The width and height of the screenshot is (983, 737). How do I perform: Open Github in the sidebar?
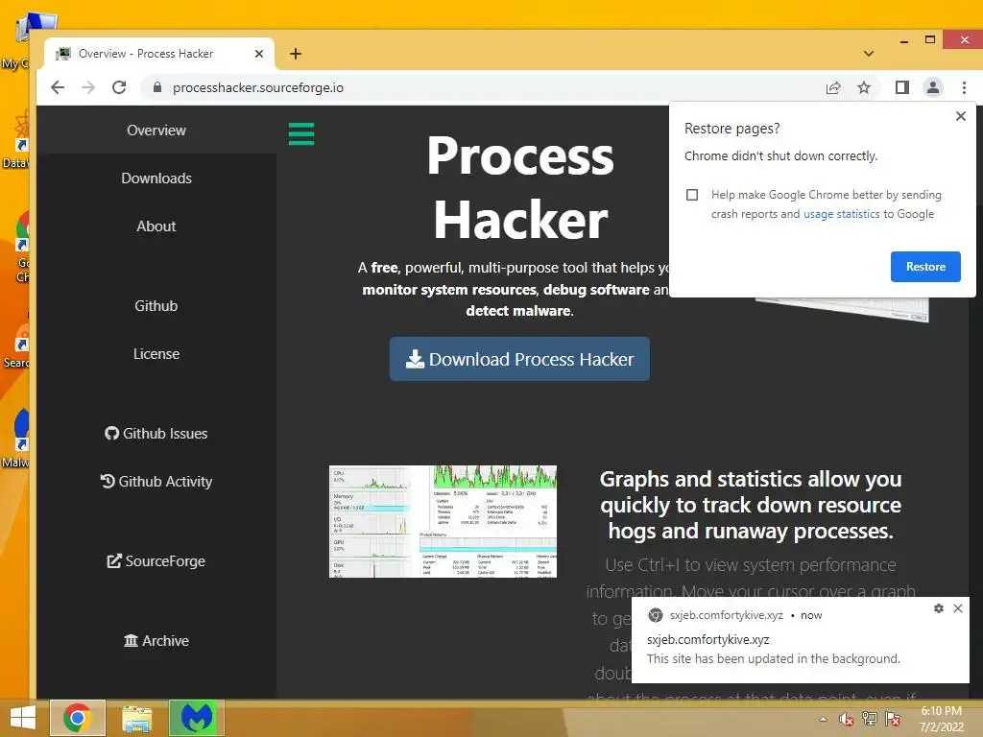[x=156, y=306]
